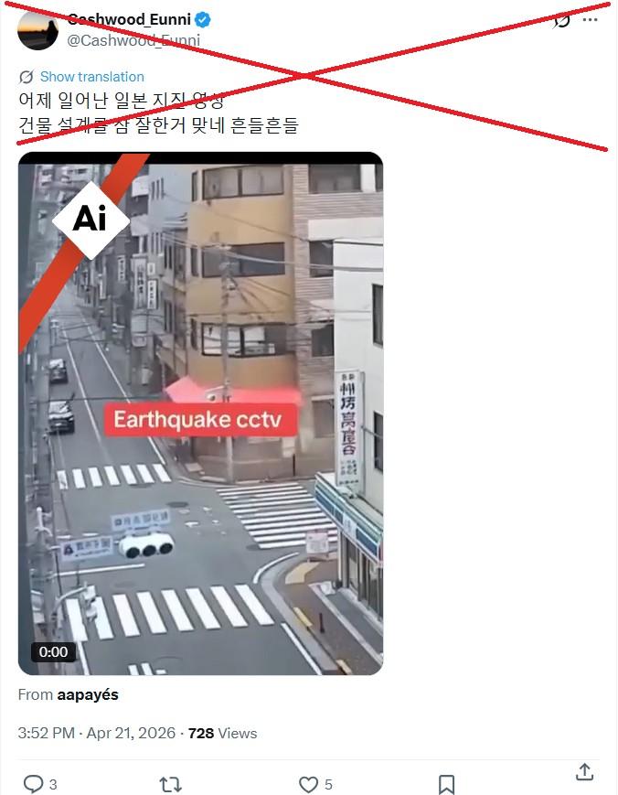Like the post with the heart icon
The height and width of the screenshot is (795, 618).
click(308, 784)
